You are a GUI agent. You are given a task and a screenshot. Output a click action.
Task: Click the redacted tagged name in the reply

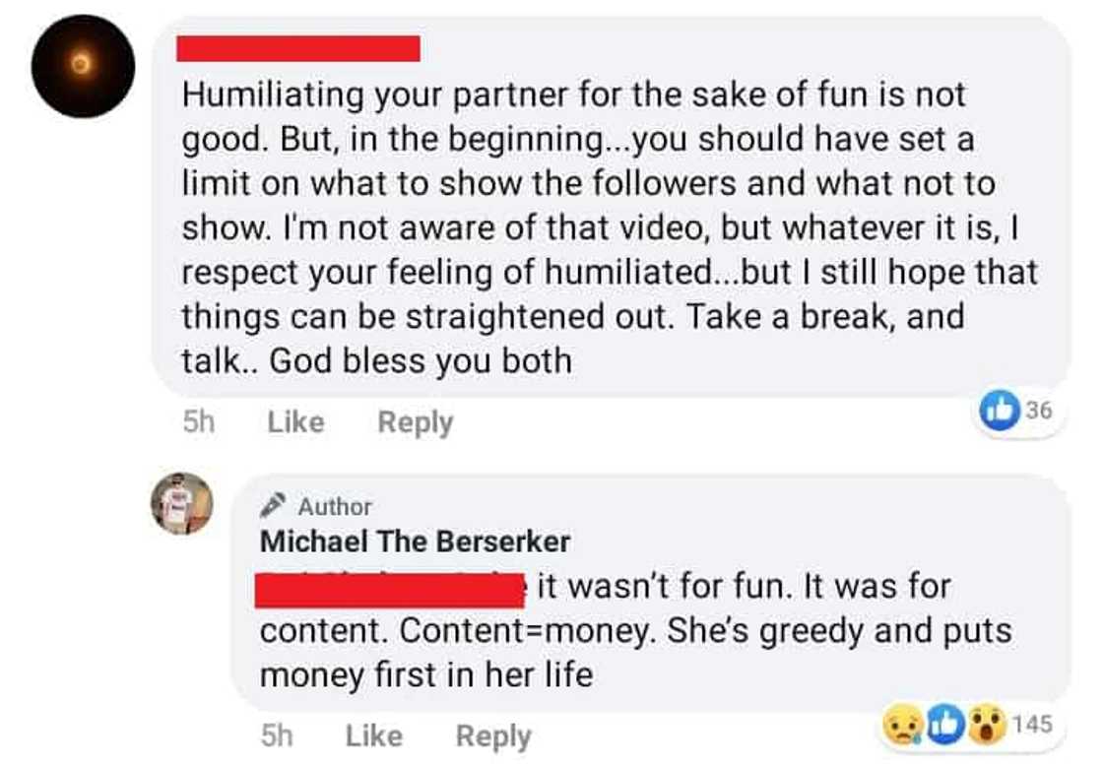point(390,588)
